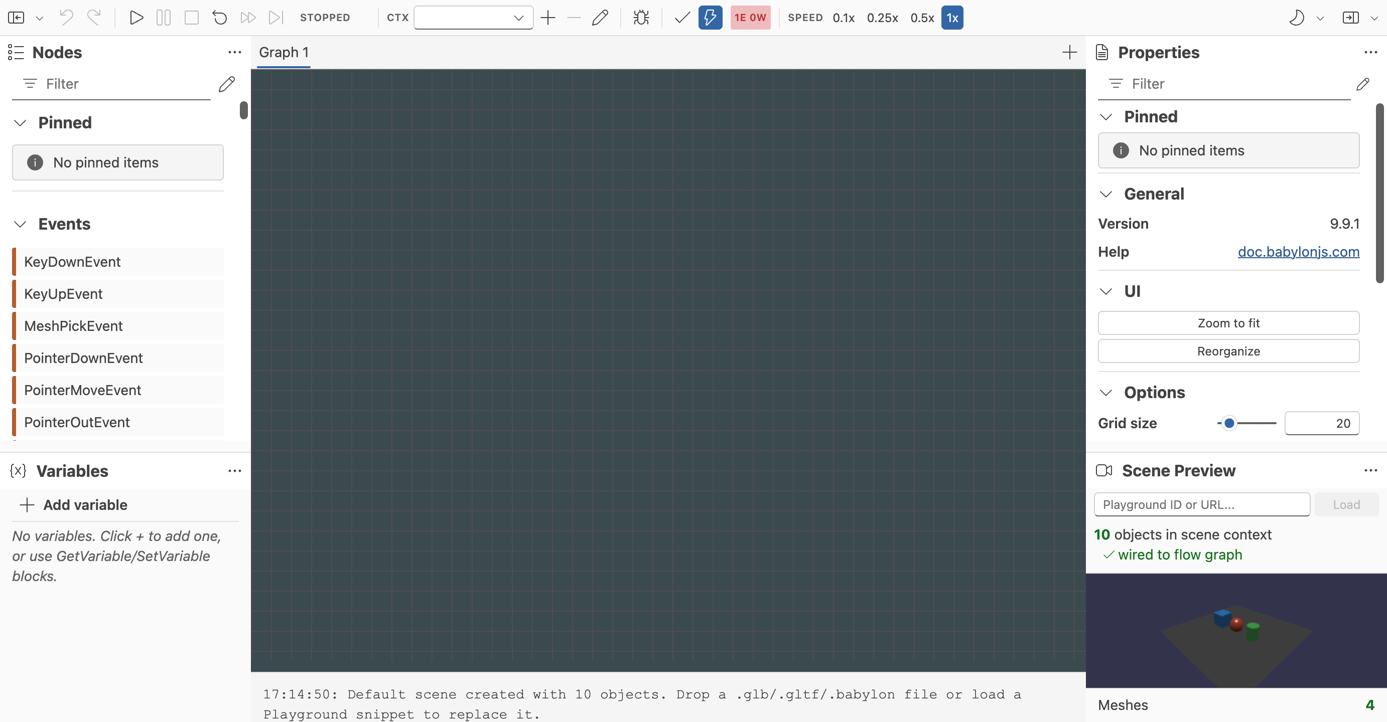Open the Nodes panel more-options menu

coord(234,52)
